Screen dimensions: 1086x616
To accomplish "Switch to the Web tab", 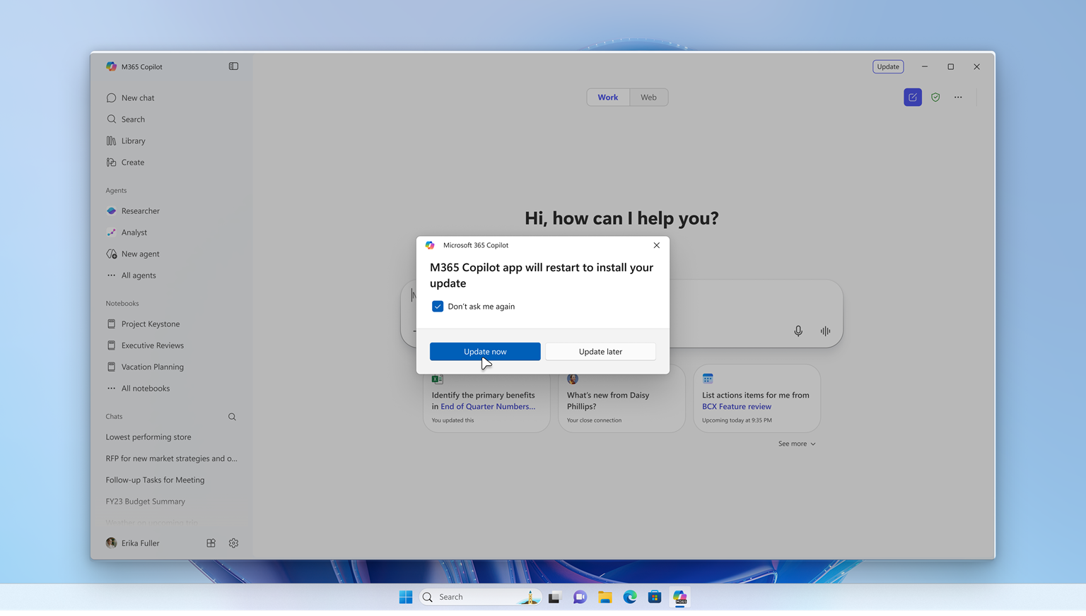I will (x=648, y=97).
